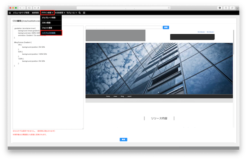Screen dimensions: 247x160
Task: Click the event link in the preview navigation
Action: pos(130,96)
